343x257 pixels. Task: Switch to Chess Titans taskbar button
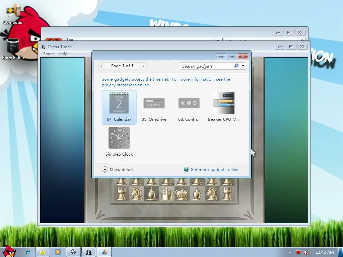click(x=88, y=252)
